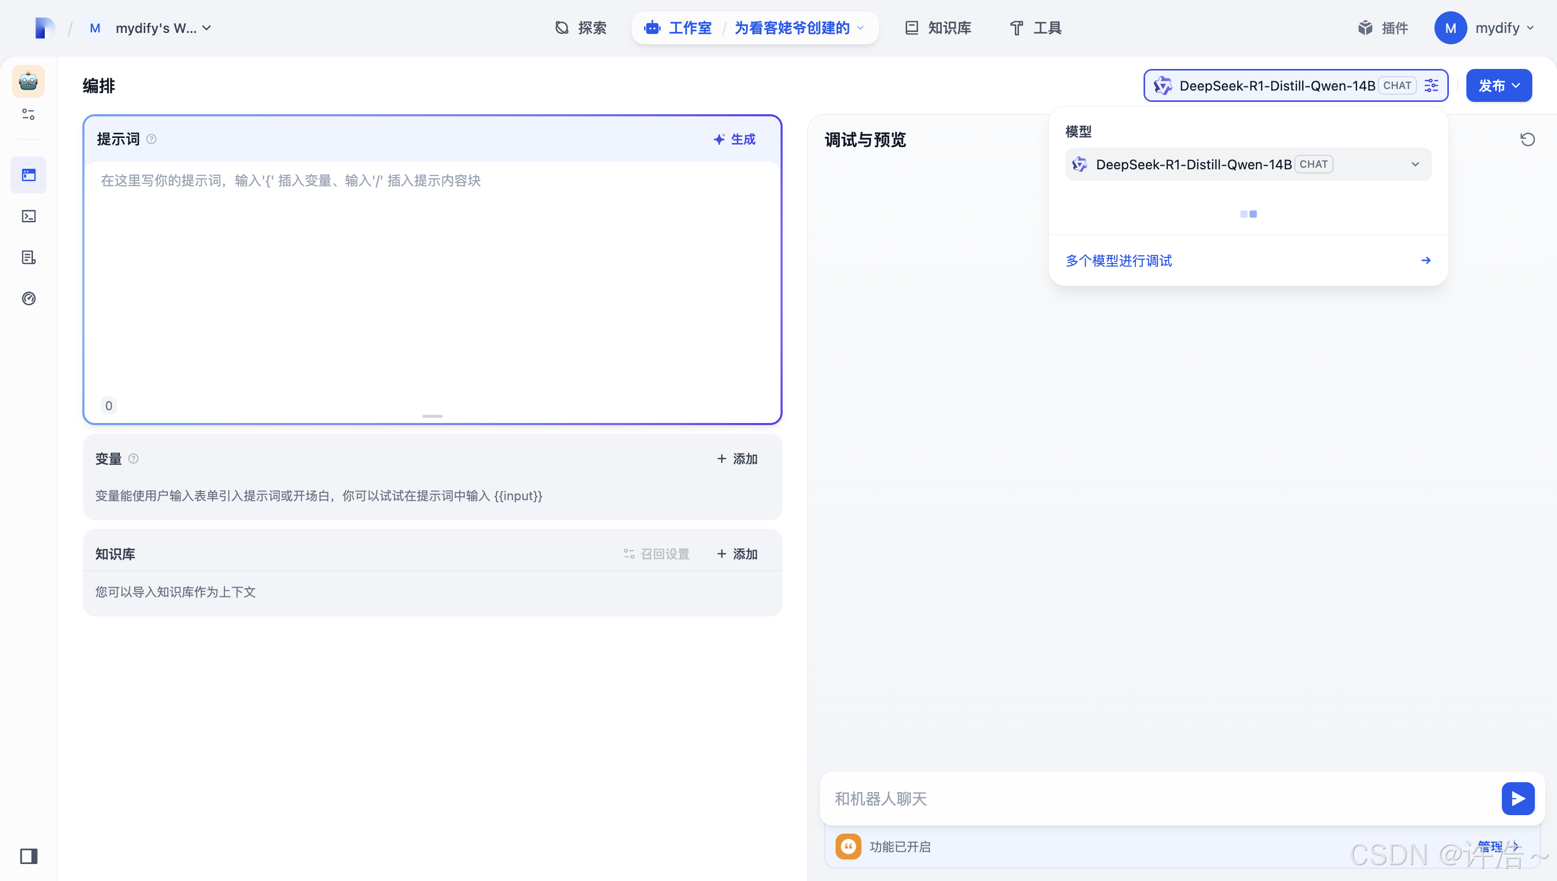This screenshot has width=1557, height=881.
Task: Open the 发布 publish dropdown
Action: pos(1498,85)
